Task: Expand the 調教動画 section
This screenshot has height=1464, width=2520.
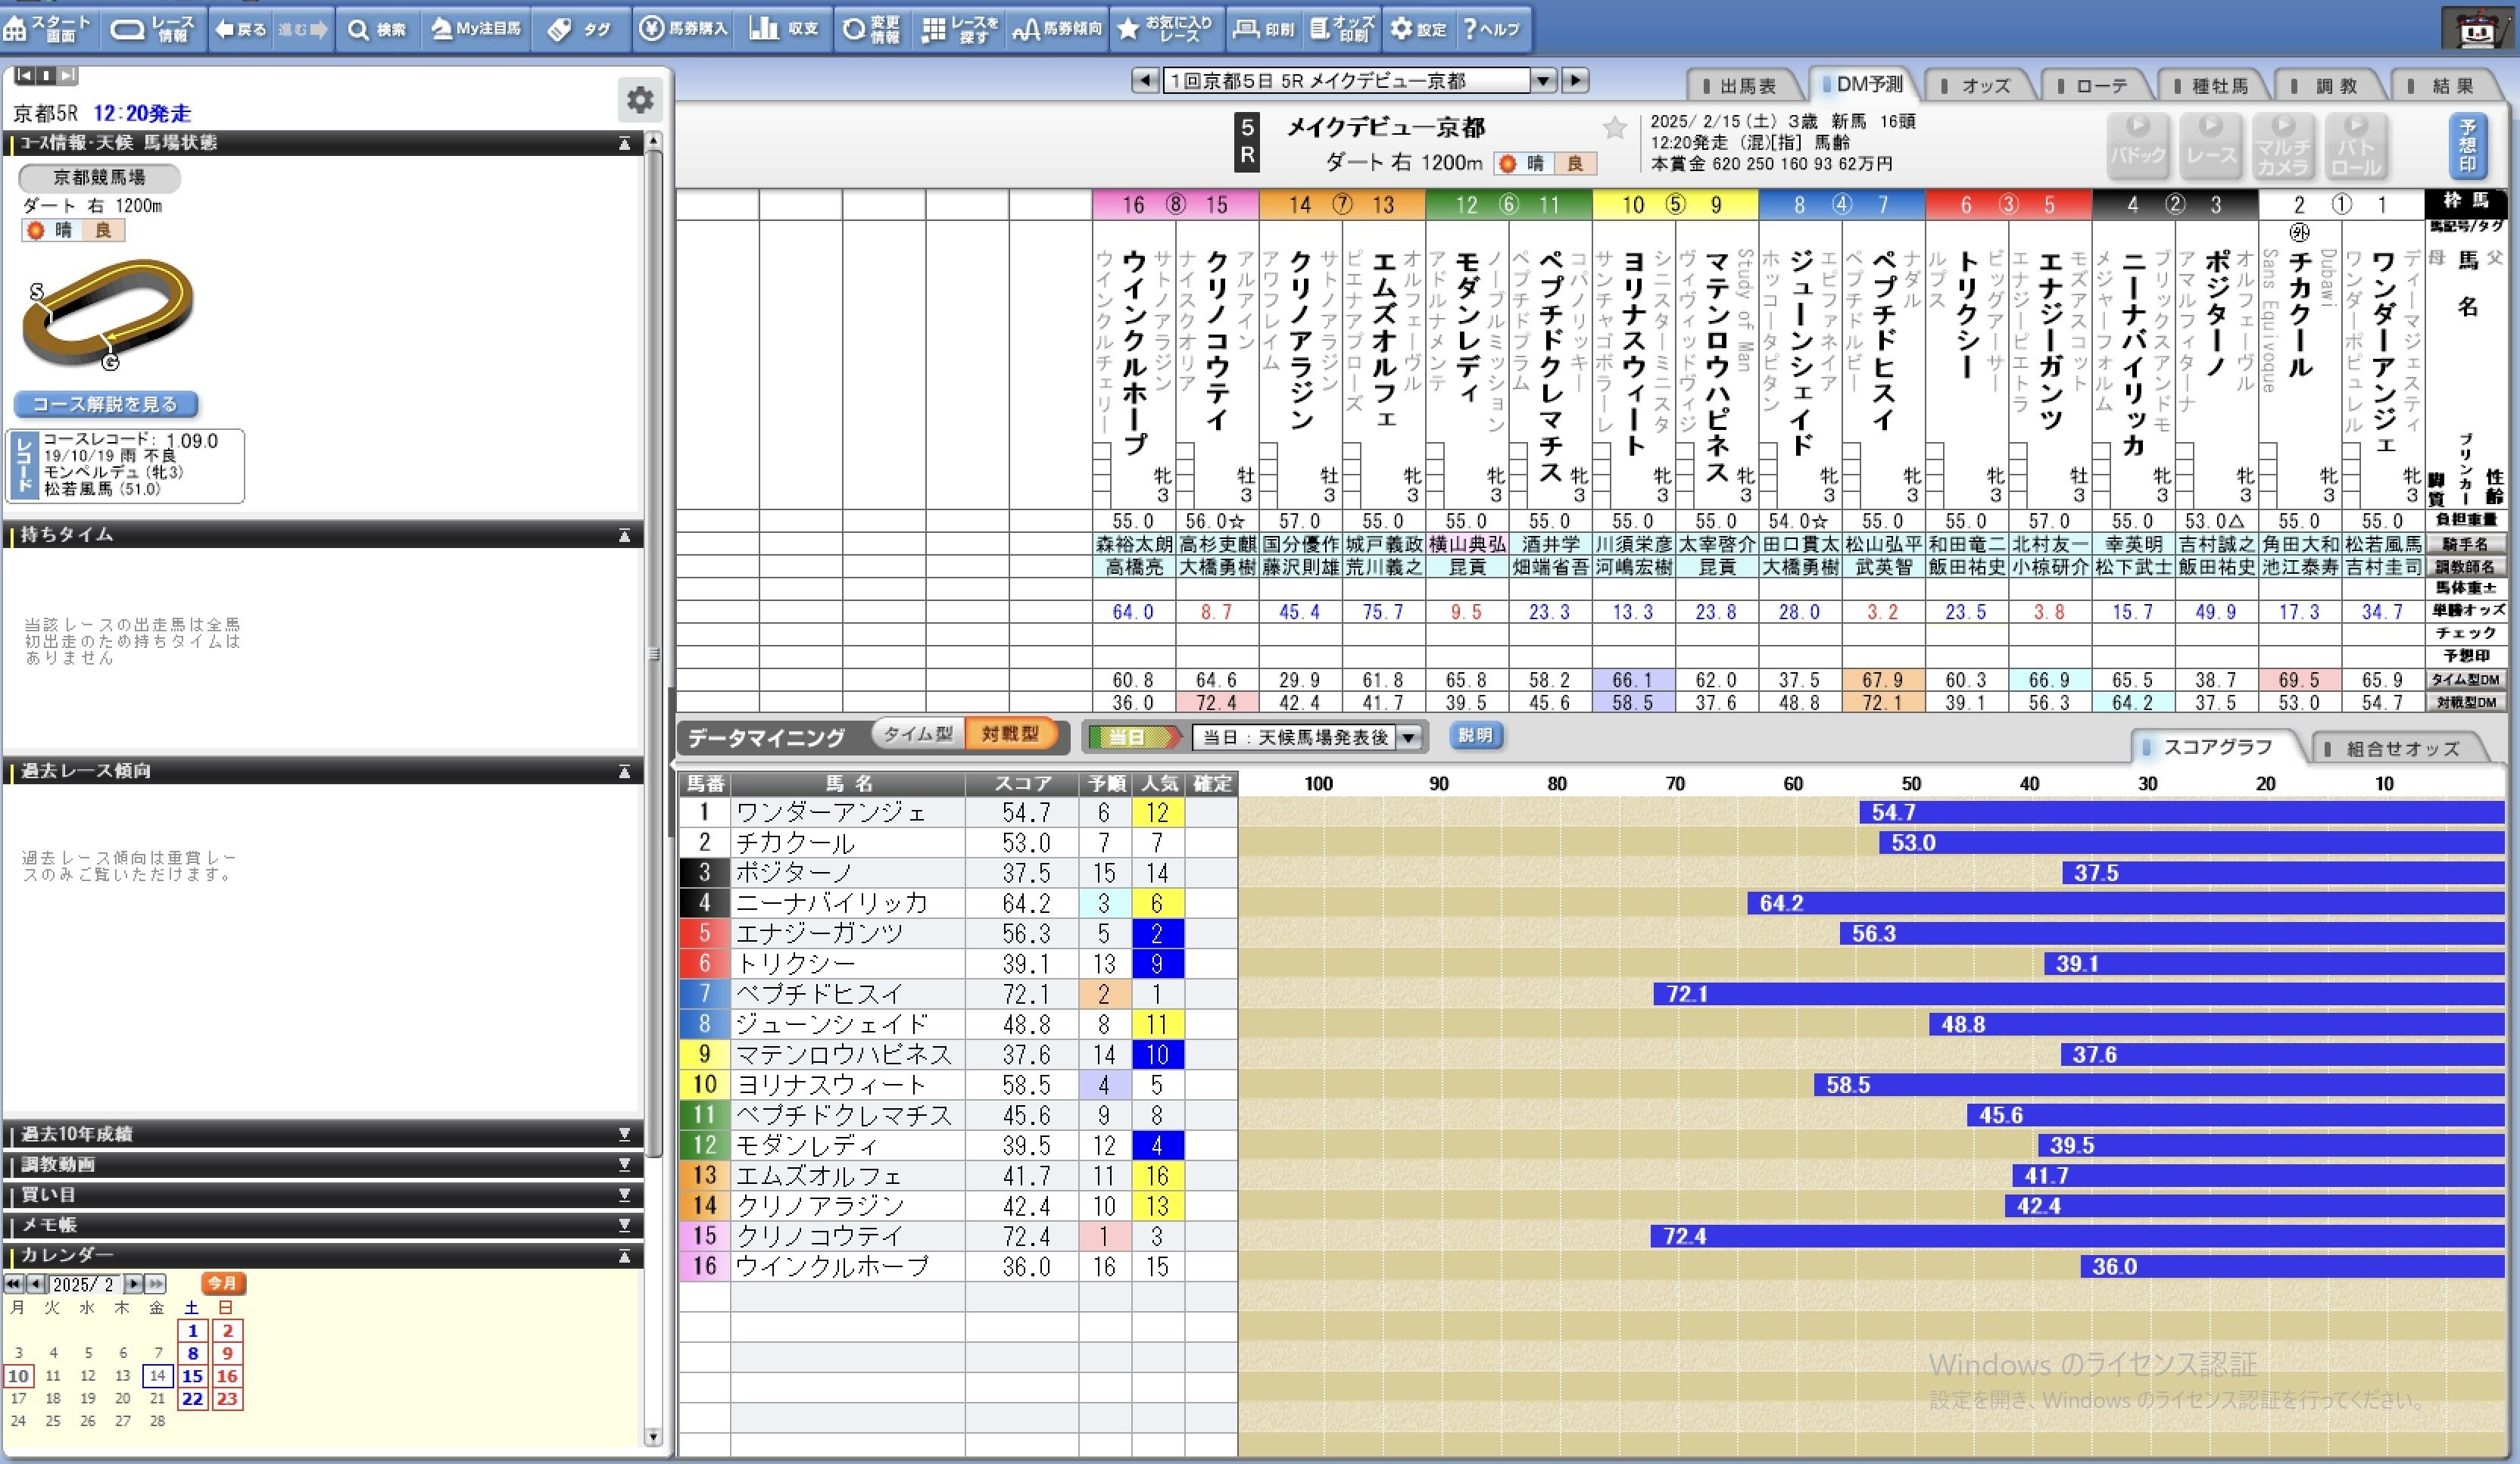Action: (x=624, y=1164)
